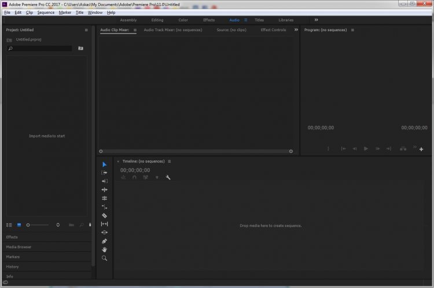Click the Project panel search field
The height and width of the screenshot is (288, 434).
(41, 48)
